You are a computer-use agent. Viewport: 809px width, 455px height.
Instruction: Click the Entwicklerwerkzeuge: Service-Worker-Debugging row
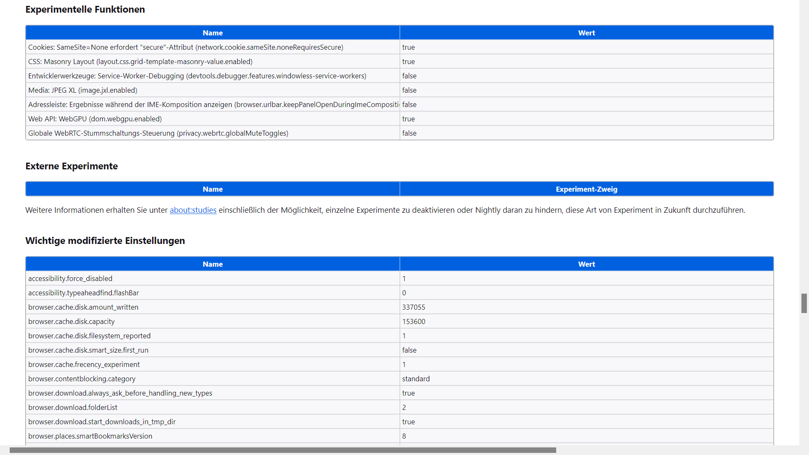click(x=197, y=76)
